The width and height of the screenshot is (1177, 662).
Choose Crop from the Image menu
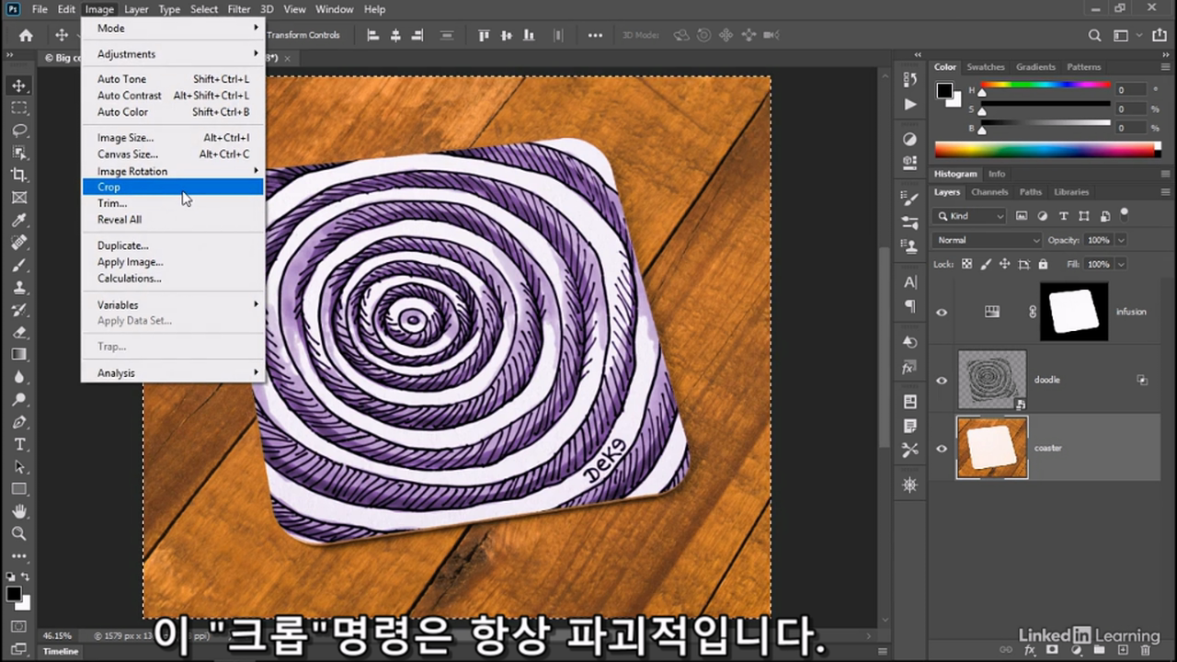[173, 187]
